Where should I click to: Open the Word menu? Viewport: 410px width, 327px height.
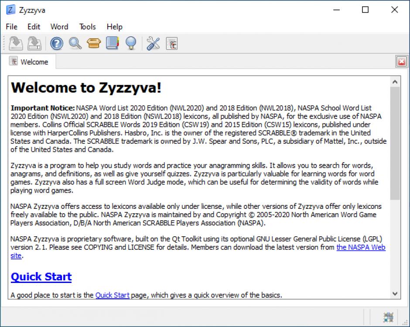[59, 27]
